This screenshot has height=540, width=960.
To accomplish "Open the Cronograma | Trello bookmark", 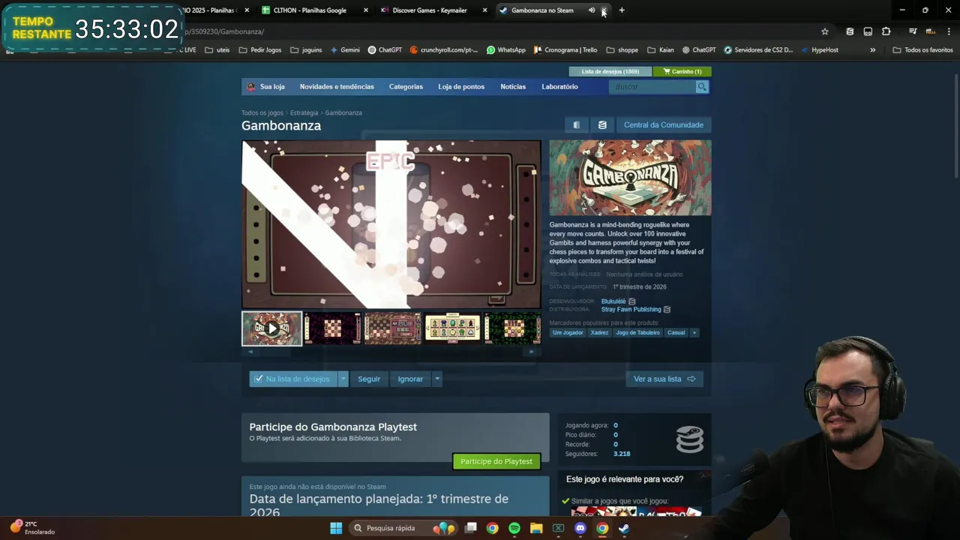I will pos(565,50).
